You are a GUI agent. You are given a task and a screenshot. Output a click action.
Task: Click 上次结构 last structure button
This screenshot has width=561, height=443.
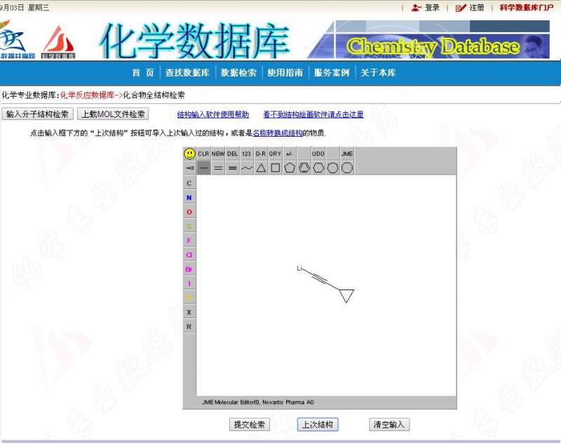point(318,424)
